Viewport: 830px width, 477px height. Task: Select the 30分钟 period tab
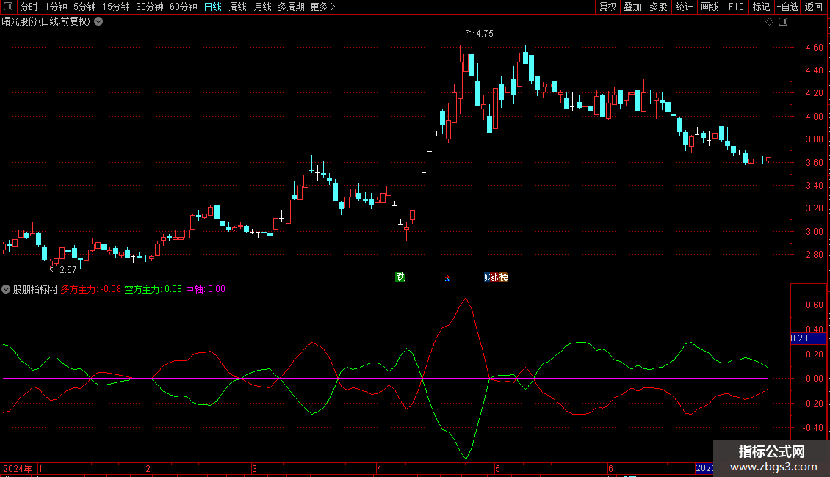[149, 7]
